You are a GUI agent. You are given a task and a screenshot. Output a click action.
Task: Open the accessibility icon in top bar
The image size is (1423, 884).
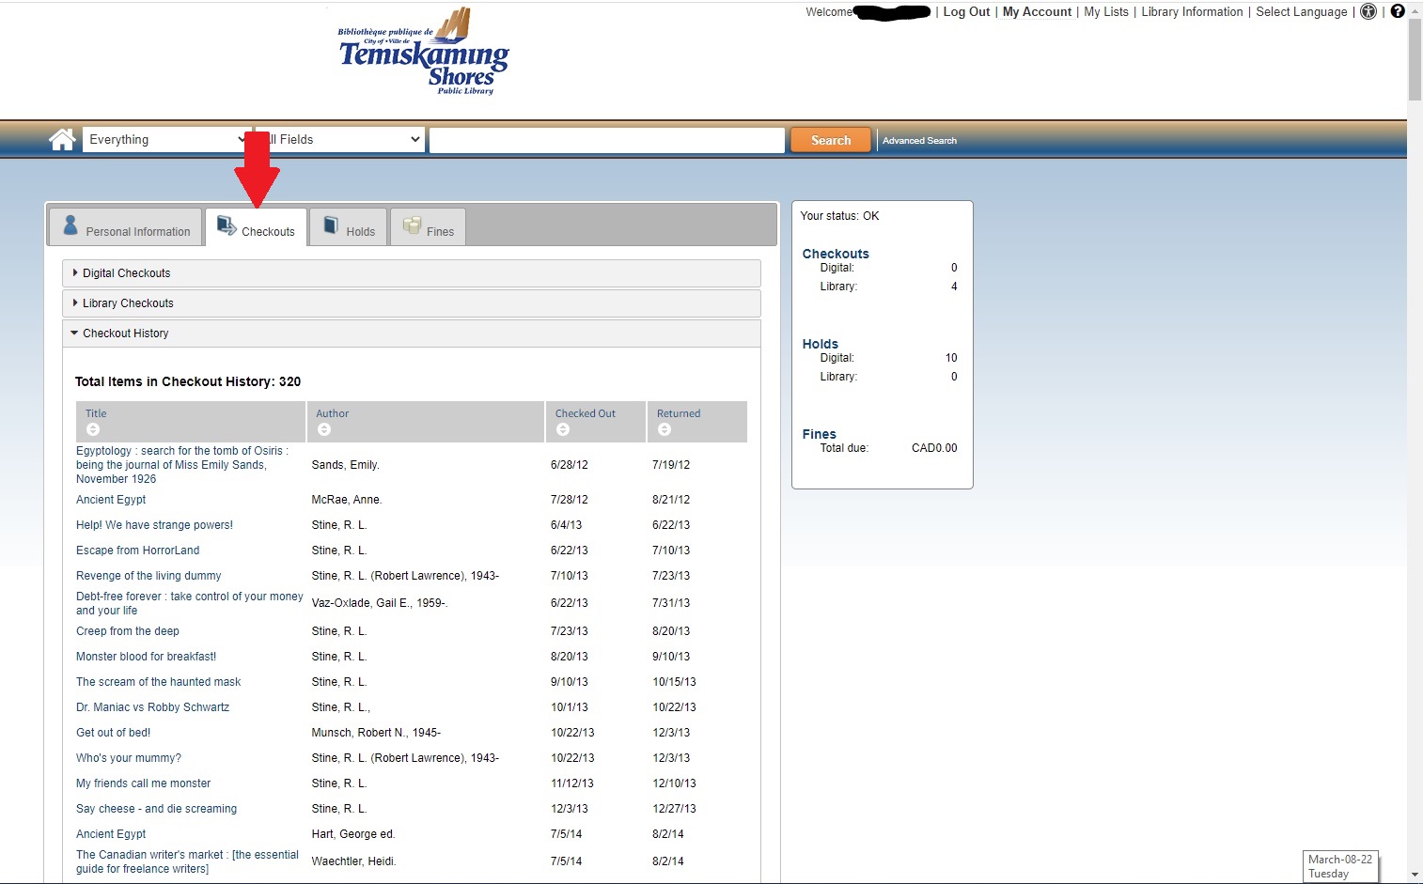(1368, 11)
